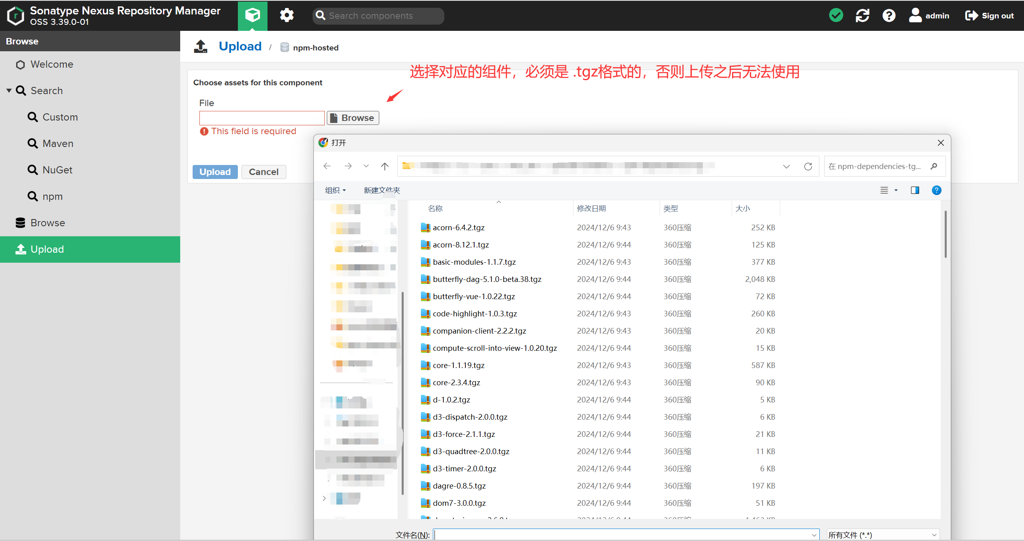1024x541 pixels.
Task: Click the refresh icon in header
Action: pyautogui.click(x=862, y=16)
